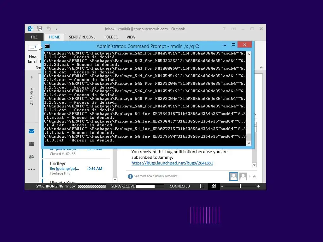Click 'See more about Ubuntu Kernel Bot'
The image size is (323, 242).
[156, 176]
